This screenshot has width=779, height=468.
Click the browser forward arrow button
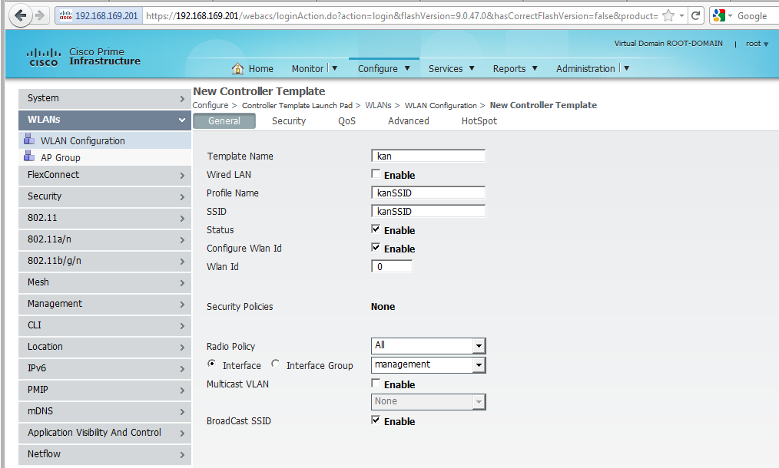40,16
